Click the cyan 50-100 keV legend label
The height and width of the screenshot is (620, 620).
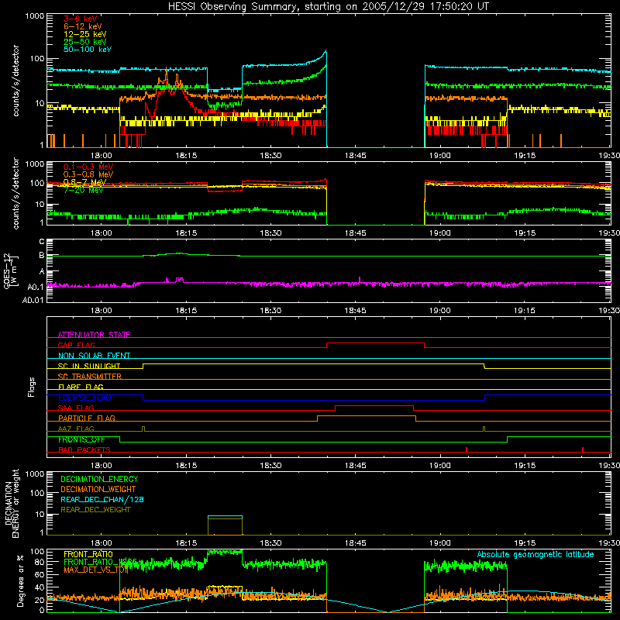(x=88, y=49)
